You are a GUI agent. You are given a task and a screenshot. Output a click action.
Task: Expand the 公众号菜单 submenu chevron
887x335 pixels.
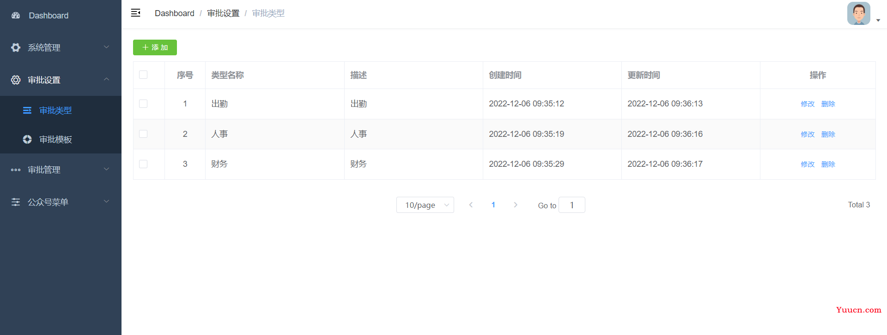click(107, 201)
